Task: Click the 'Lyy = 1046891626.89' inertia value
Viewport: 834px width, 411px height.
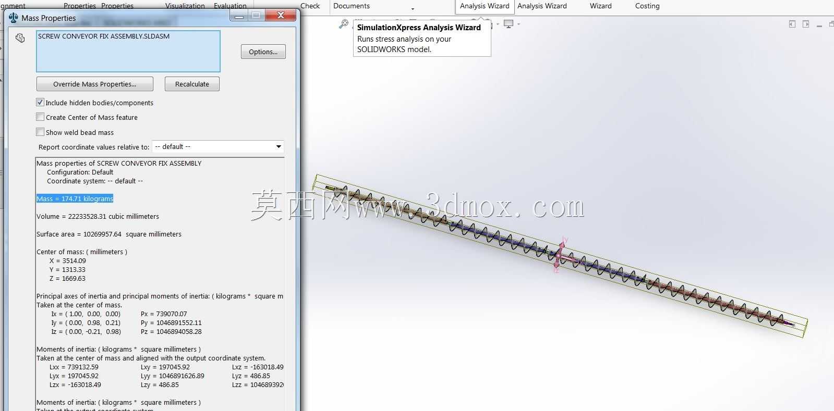Action: pos(173,376)
